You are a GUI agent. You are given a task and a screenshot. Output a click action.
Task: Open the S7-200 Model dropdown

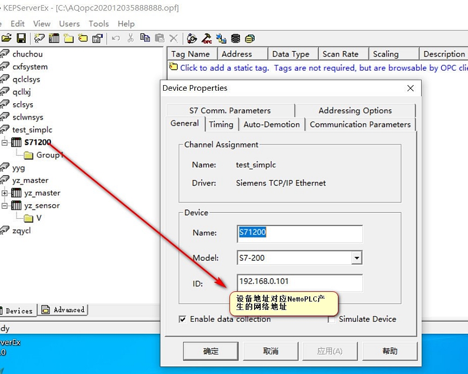click(x=357, y=258)
